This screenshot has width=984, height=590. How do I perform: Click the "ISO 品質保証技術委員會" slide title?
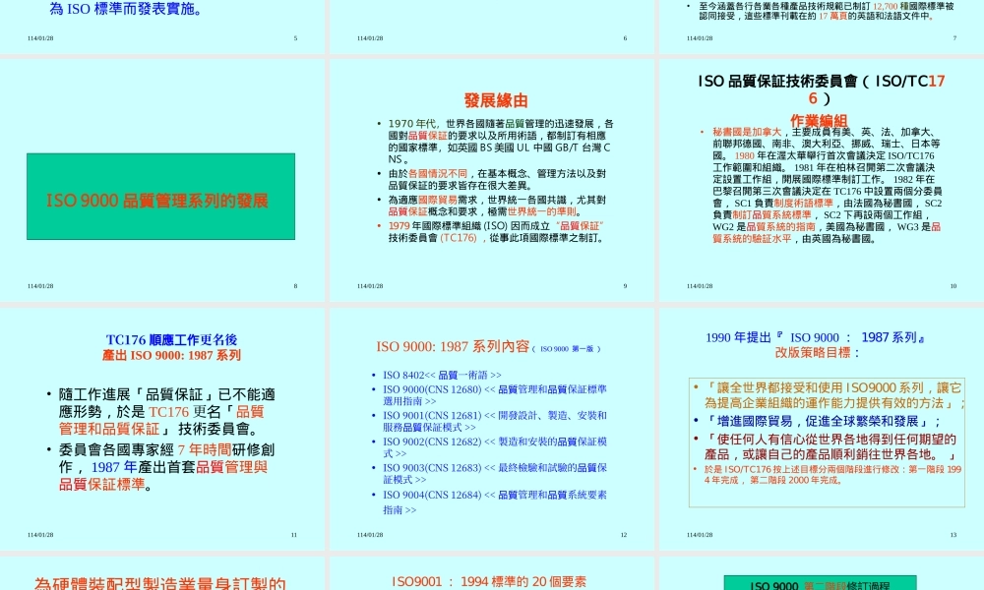point(821,89)
